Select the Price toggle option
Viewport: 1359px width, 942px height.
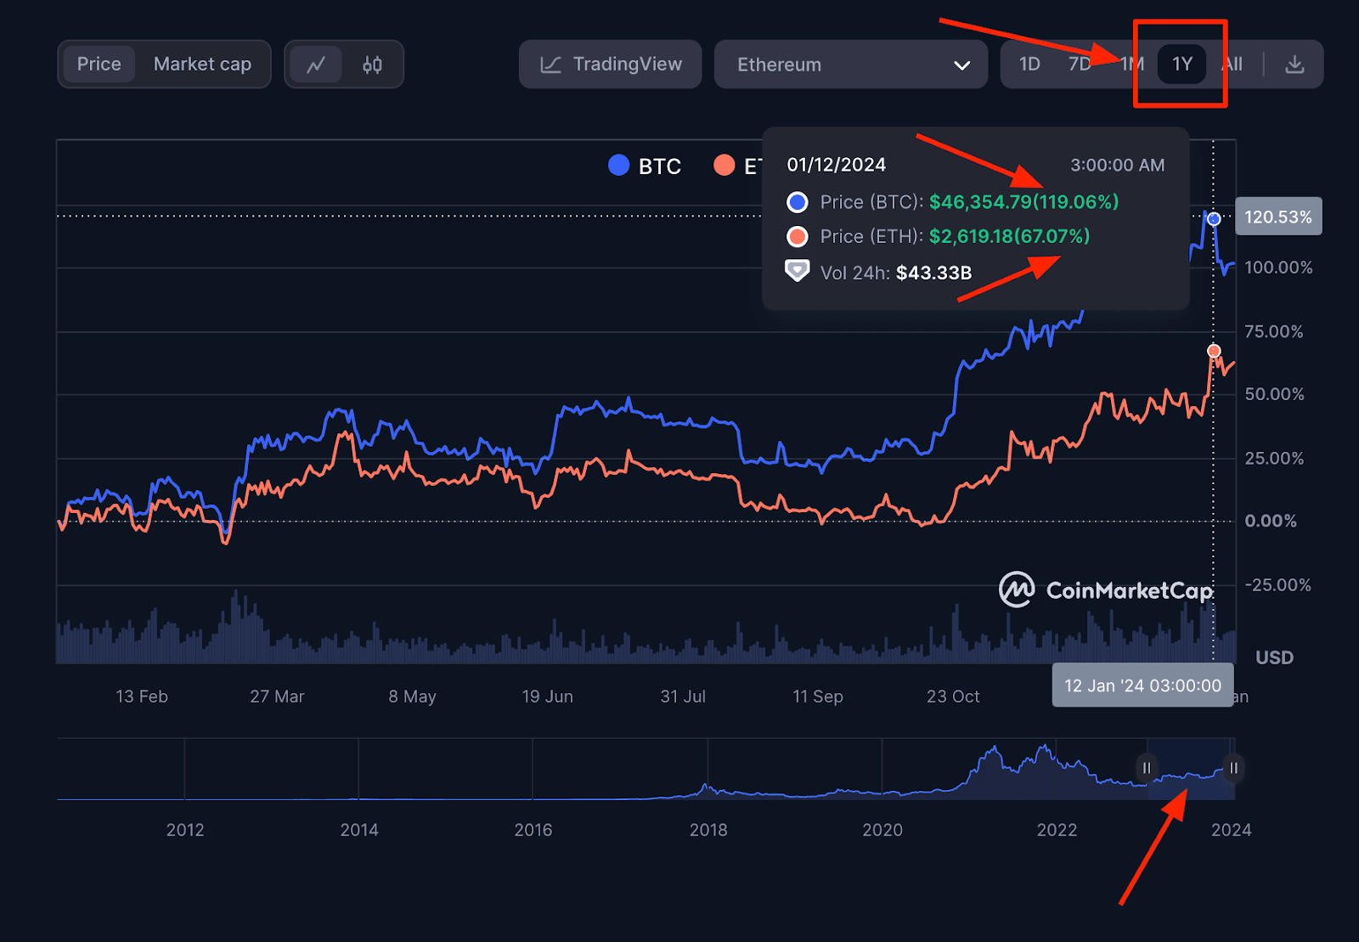coord(99,65)
